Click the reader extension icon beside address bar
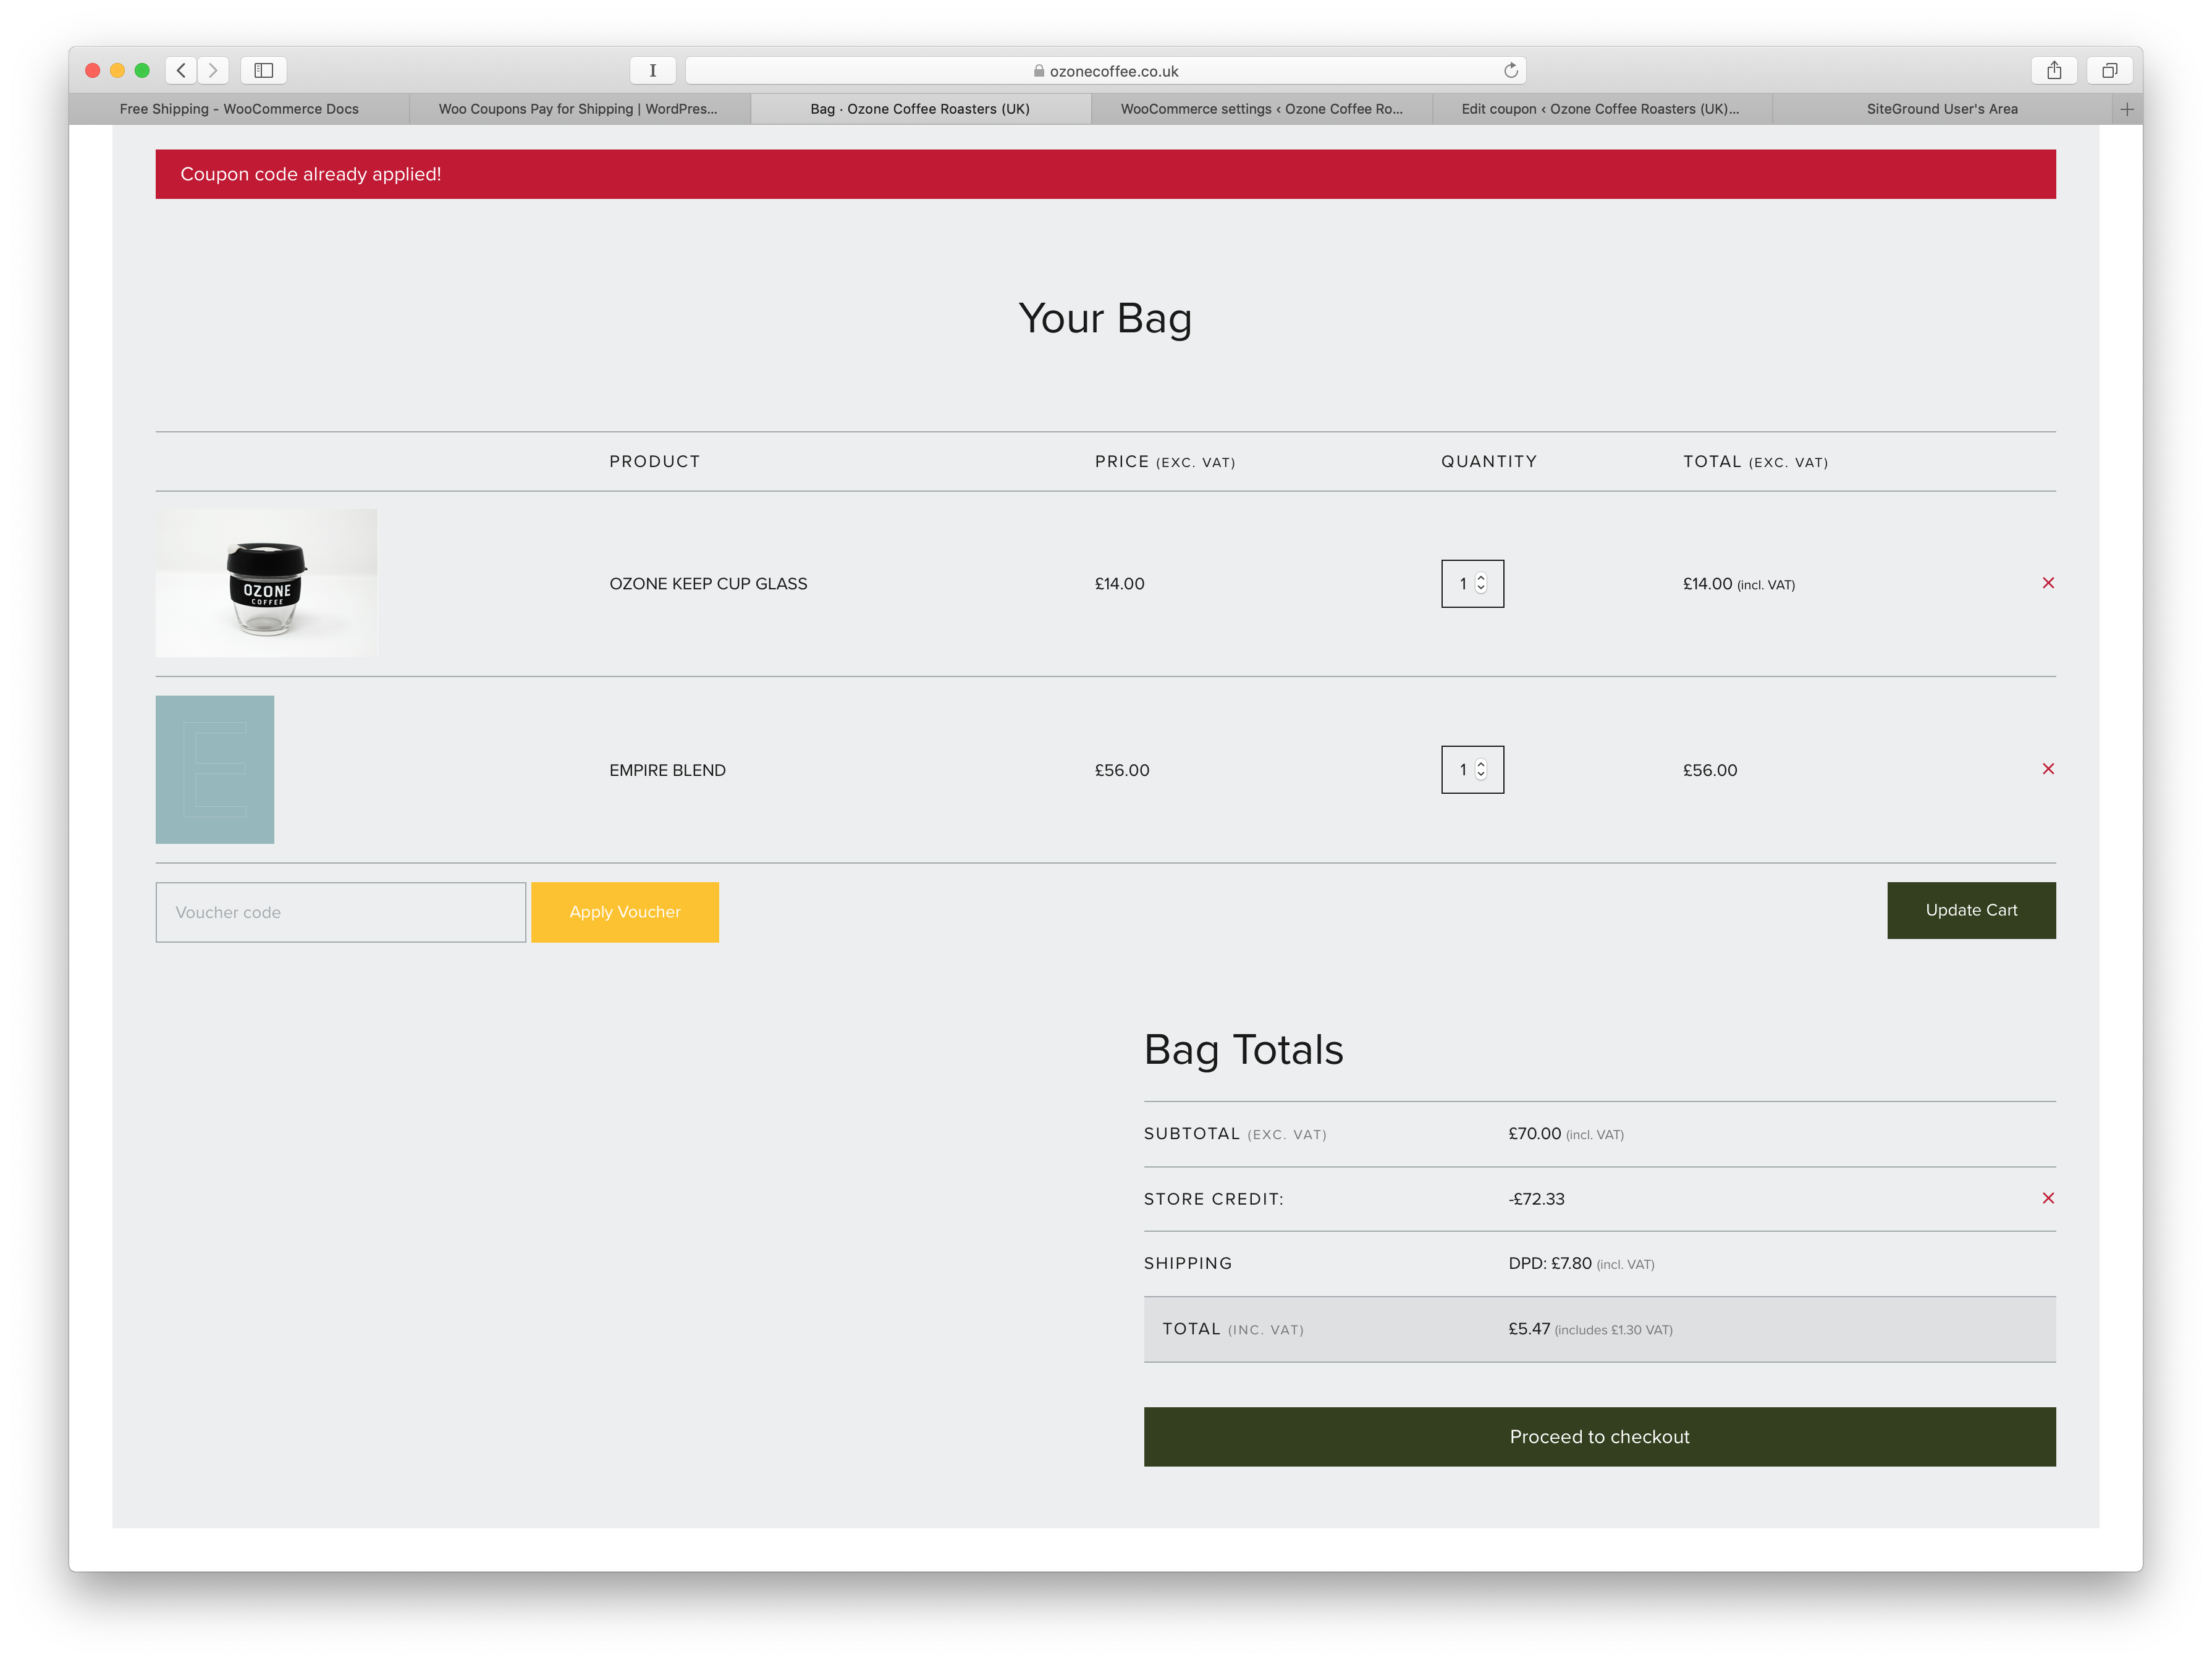The width and height of the screenshot is (2212, 1663). pos(653,70)
